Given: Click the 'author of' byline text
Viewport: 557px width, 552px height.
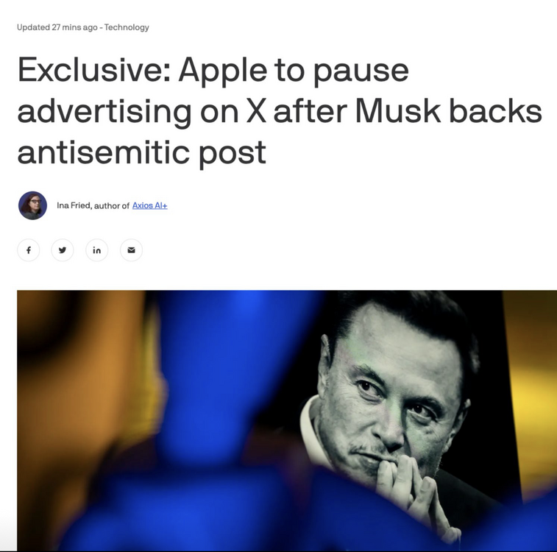Looking at the screenshot, I should tap(112, 205).
